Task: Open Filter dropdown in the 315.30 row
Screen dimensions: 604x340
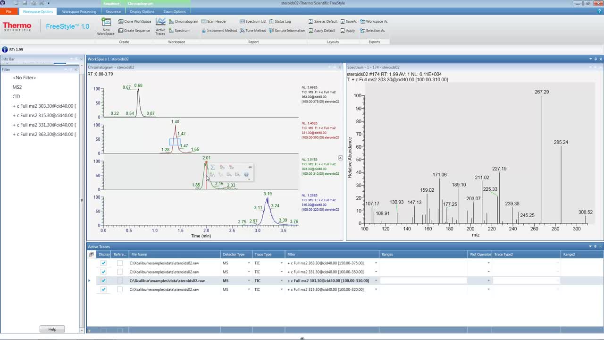Action: coord(376,289)
